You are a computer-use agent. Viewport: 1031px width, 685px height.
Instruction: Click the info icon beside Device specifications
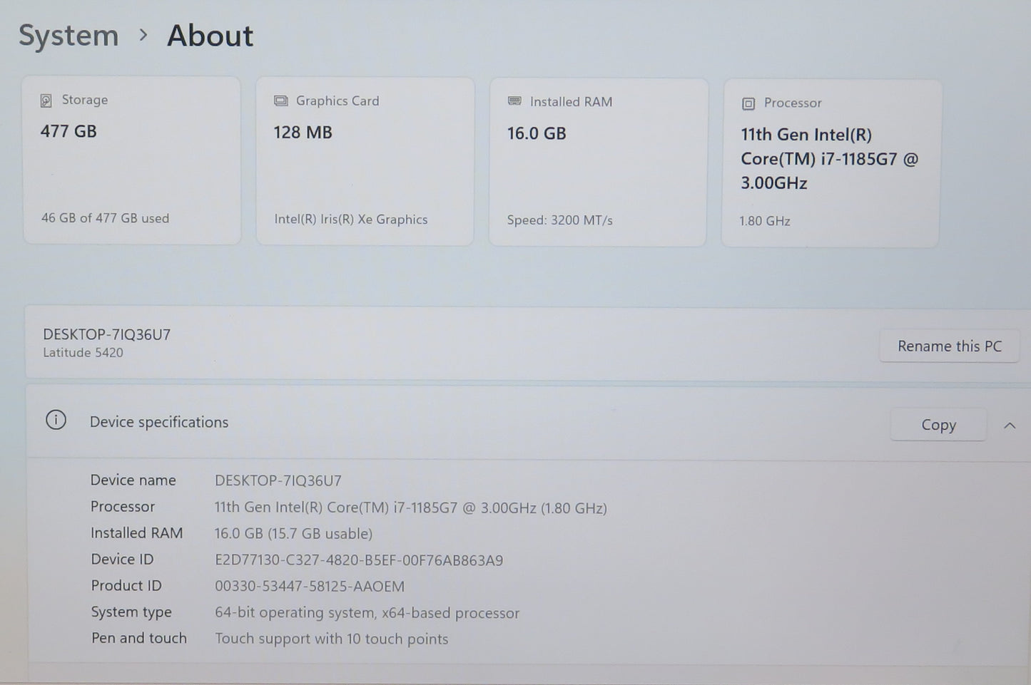(56, 421)
